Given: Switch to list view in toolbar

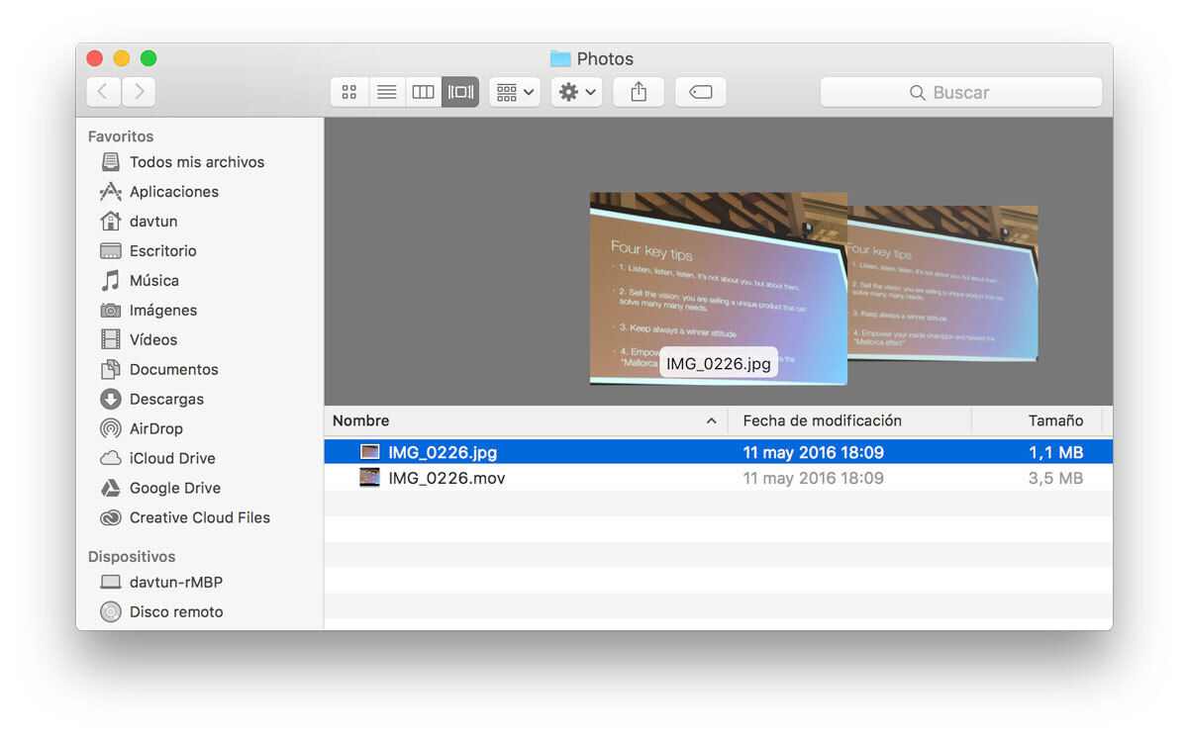Looking at the screenshot, I should coord(386,92).
